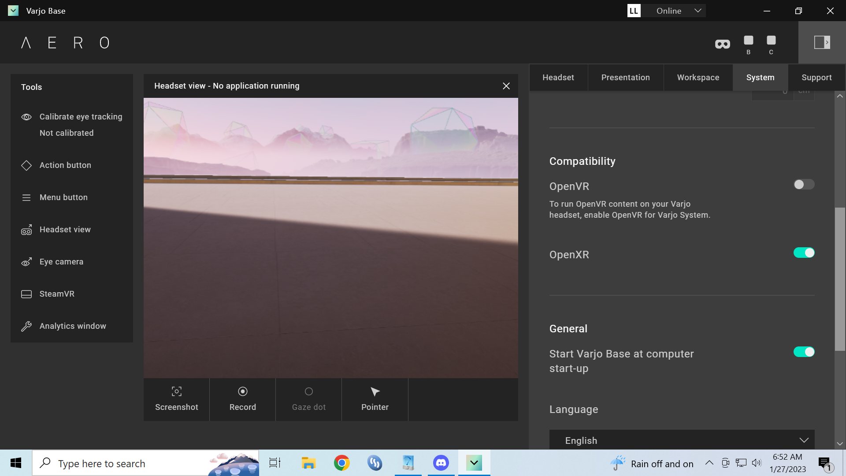Open Task View on the taskbar
This screenshot has width=846, height=476.
coord(275,463)
